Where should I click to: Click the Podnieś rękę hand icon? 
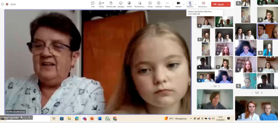pyautogui.click(x=111, y=4)
